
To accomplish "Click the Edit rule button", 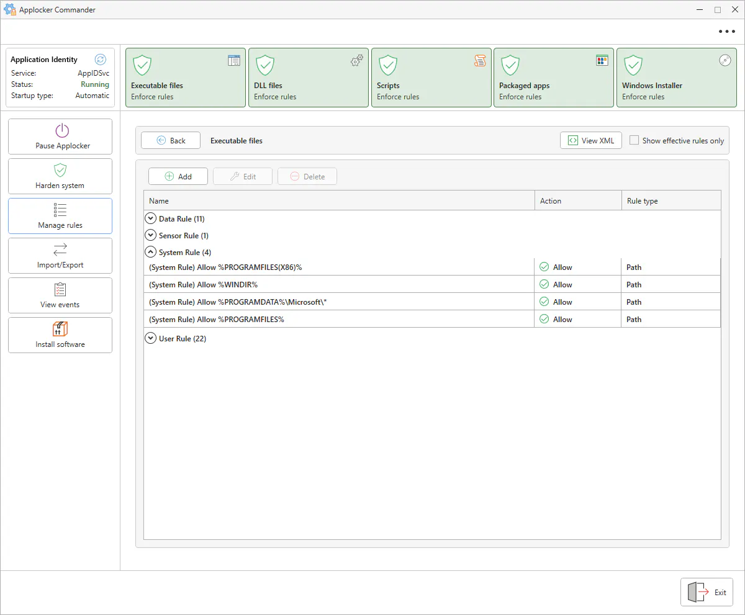I will click(x=243, y=176).
